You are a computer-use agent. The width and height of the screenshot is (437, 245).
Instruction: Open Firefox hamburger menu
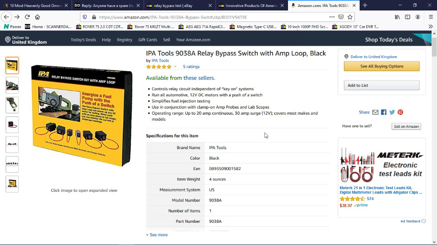pyautogui.click(x=430, y=17)
